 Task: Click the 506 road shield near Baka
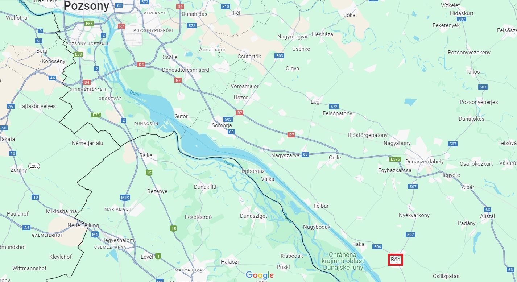tap(377, 247)
